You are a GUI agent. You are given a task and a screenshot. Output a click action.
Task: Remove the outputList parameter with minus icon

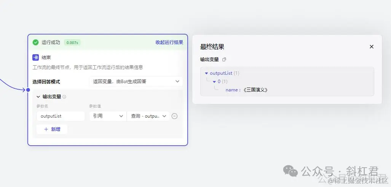click(174, 116)
